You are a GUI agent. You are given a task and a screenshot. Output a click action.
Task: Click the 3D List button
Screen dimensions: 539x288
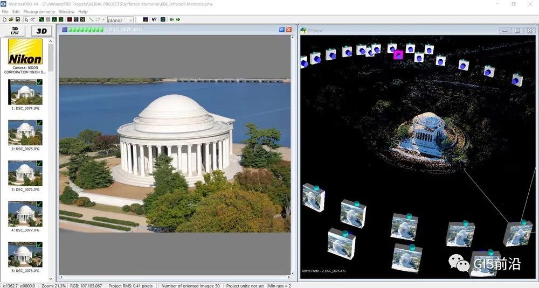tap(15, 31)
